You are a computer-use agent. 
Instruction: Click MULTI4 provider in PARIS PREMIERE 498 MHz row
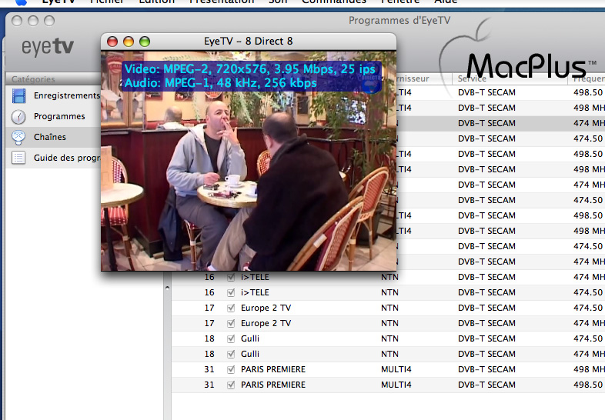[396, 369]
